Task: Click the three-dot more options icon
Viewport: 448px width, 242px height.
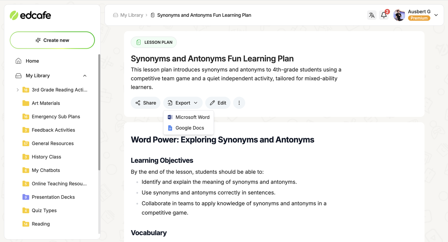Action: (x=239, y=103)
